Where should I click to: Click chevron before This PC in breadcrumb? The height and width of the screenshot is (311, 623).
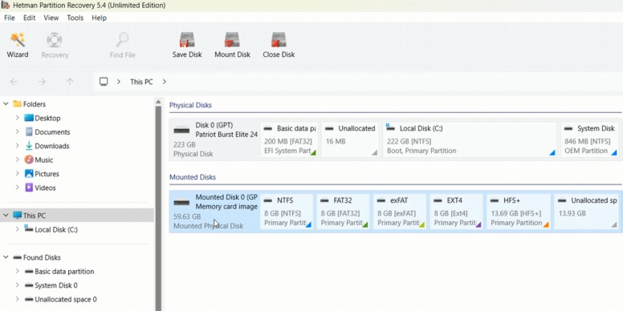(119, 82)
